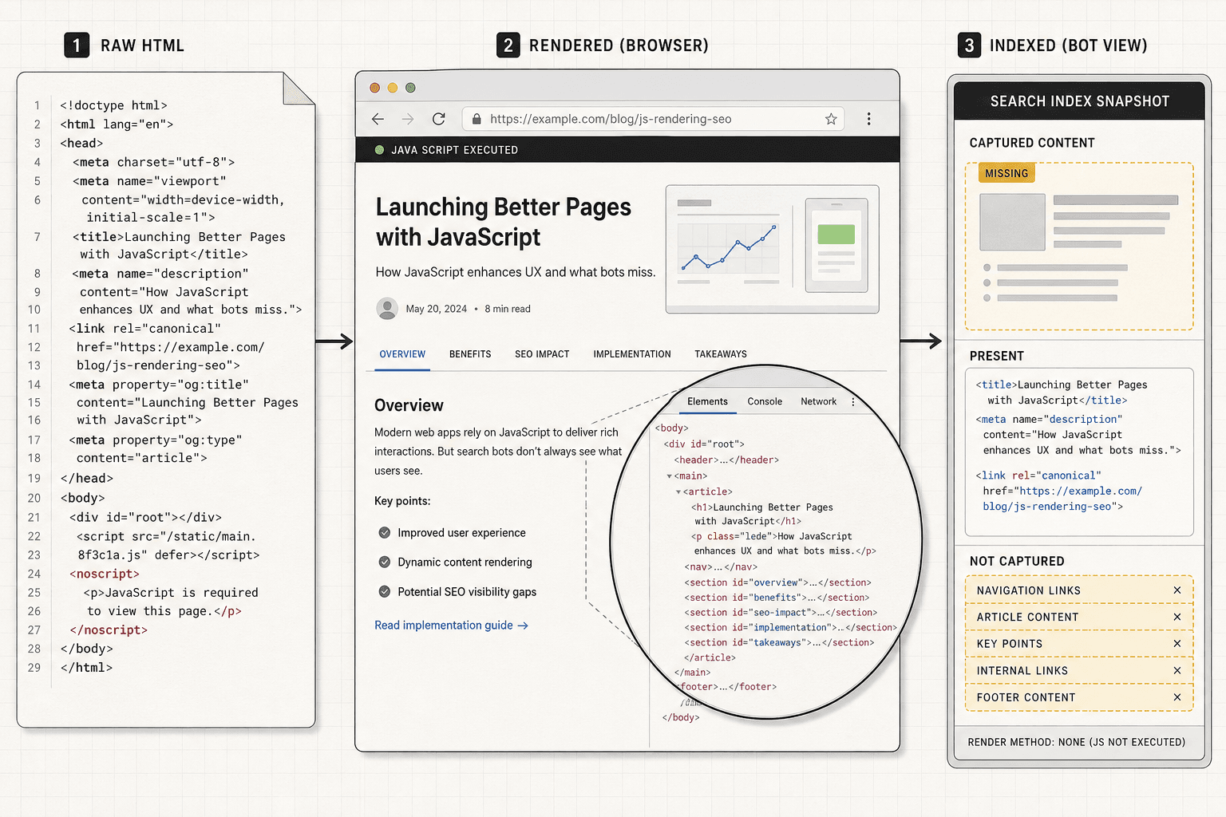Click X next to NAVIGATION LINKS

click(1177, 590)
